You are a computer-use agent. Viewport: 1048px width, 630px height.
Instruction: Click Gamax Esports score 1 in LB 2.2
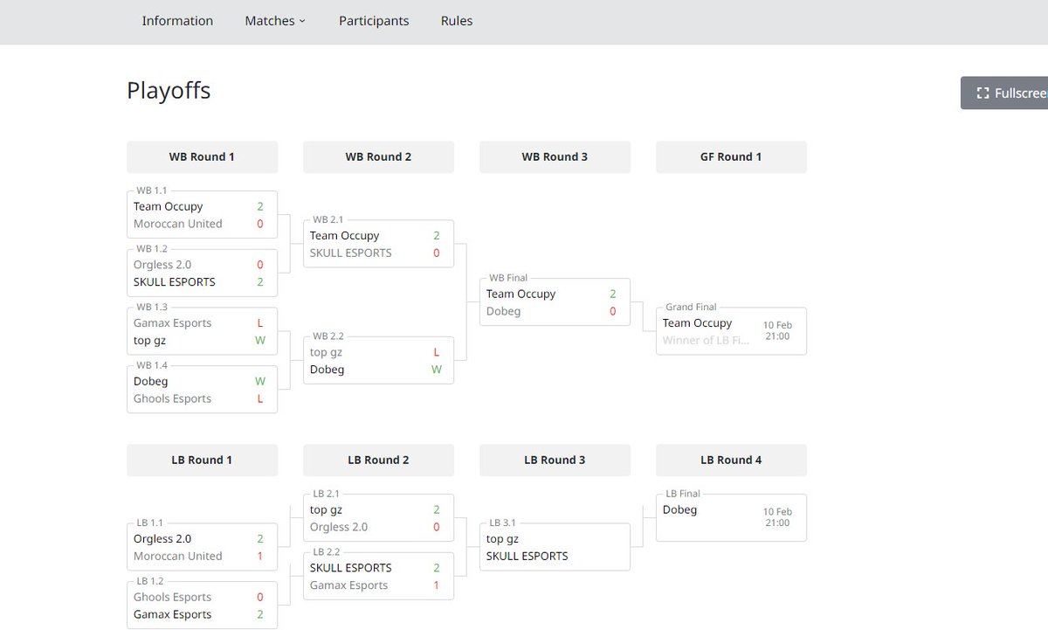coord(437,585)
